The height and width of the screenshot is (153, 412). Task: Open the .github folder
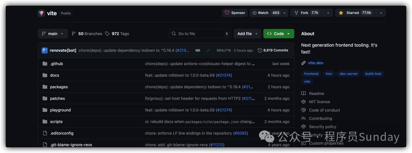pos(56,64)
